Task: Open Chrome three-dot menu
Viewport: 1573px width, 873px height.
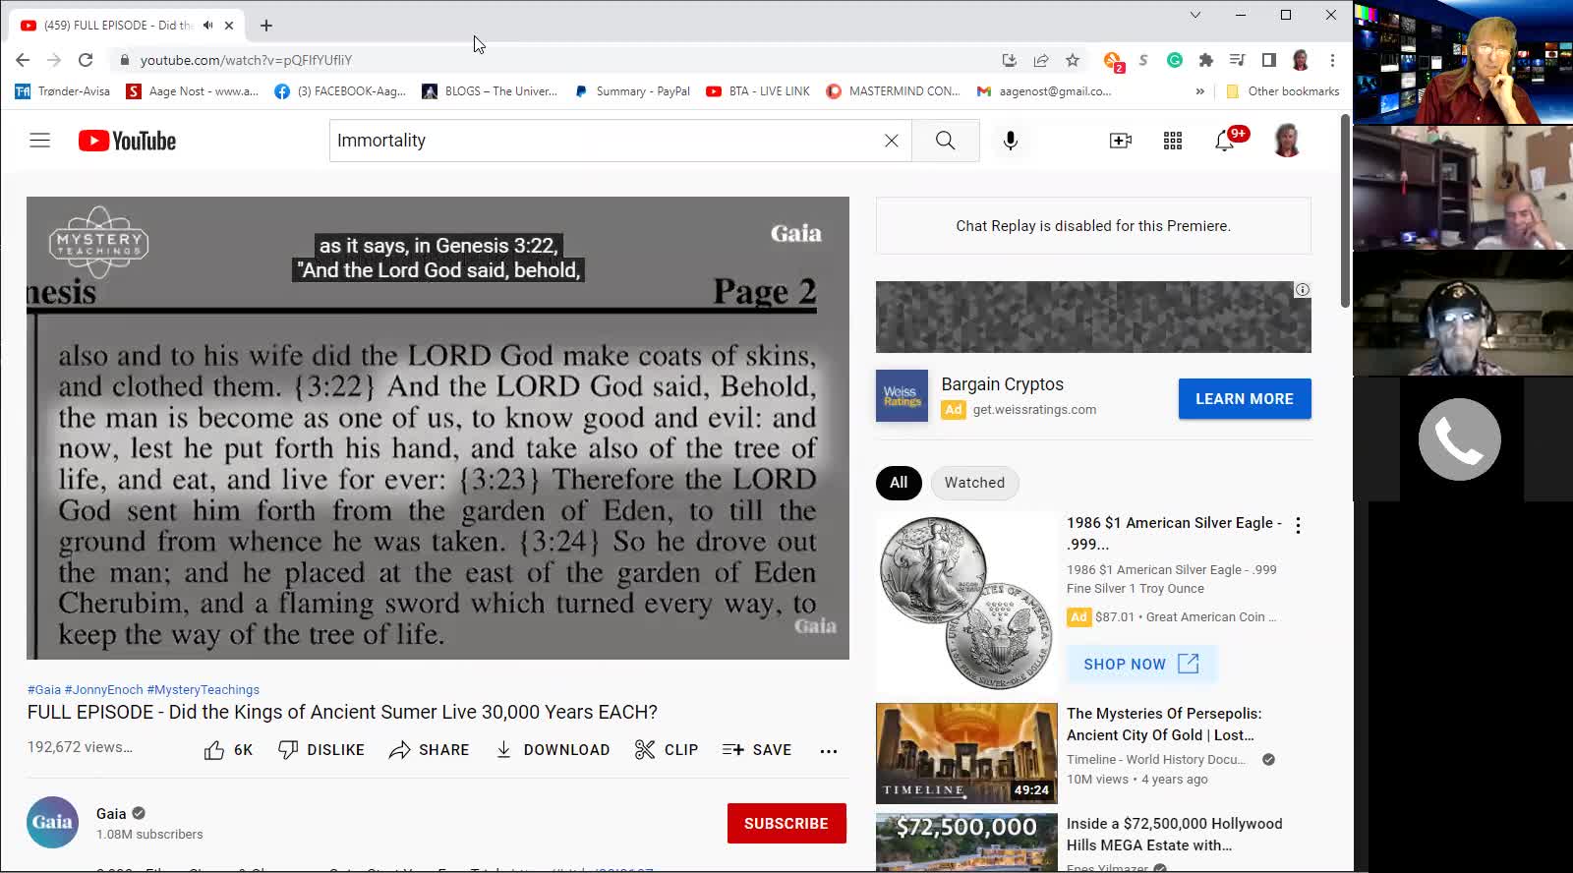Action: pyautogui.click(x=1332, y=60)
